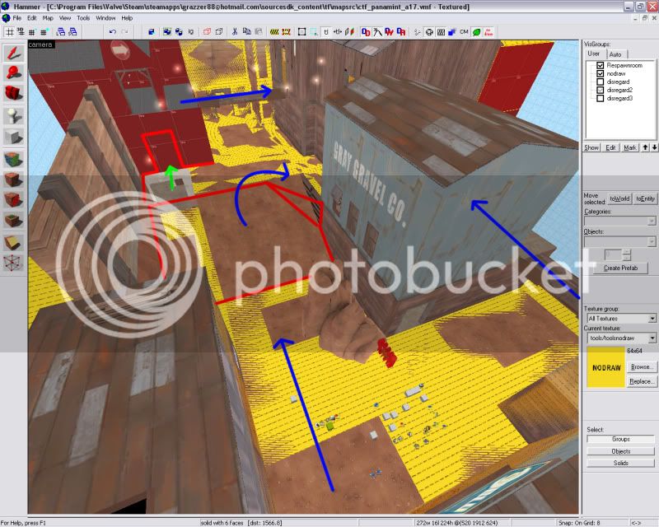This screenshot has width=659, height=527.
Task: Toggle the 2D grid icon in toolbar
Action: click(x=9, y=32)
